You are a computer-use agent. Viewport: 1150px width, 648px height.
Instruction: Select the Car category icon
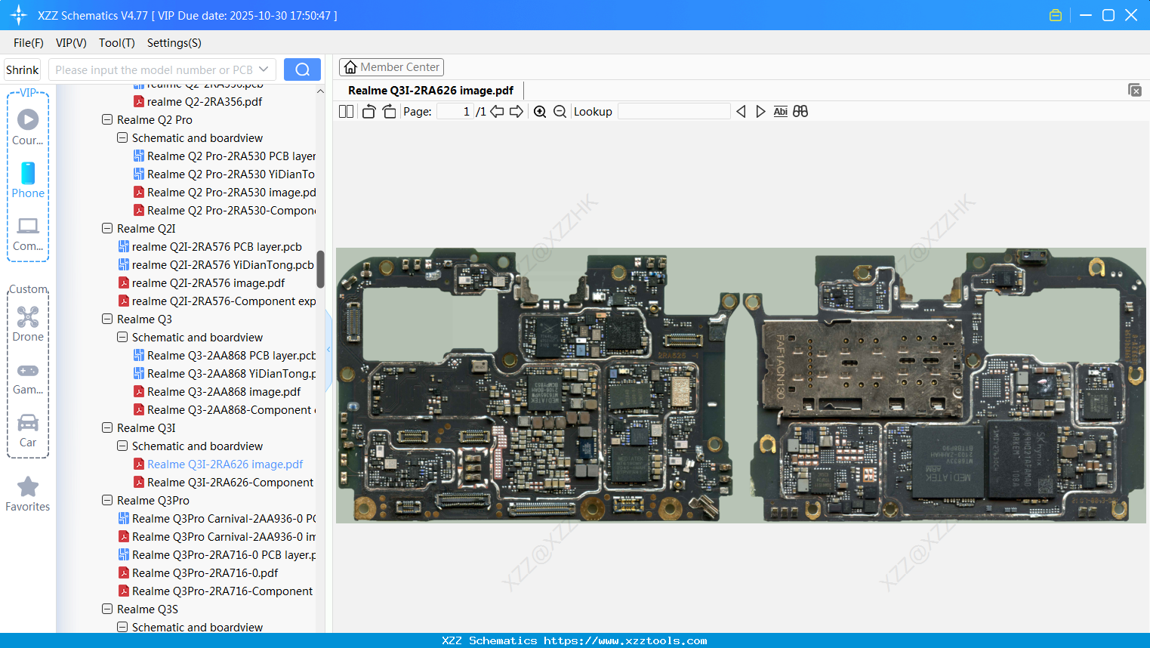[28, 430]
